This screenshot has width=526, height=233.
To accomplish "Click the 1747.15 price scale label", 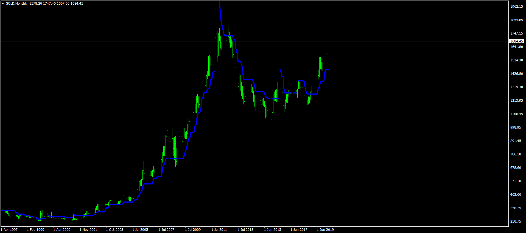I will [517, 33].
